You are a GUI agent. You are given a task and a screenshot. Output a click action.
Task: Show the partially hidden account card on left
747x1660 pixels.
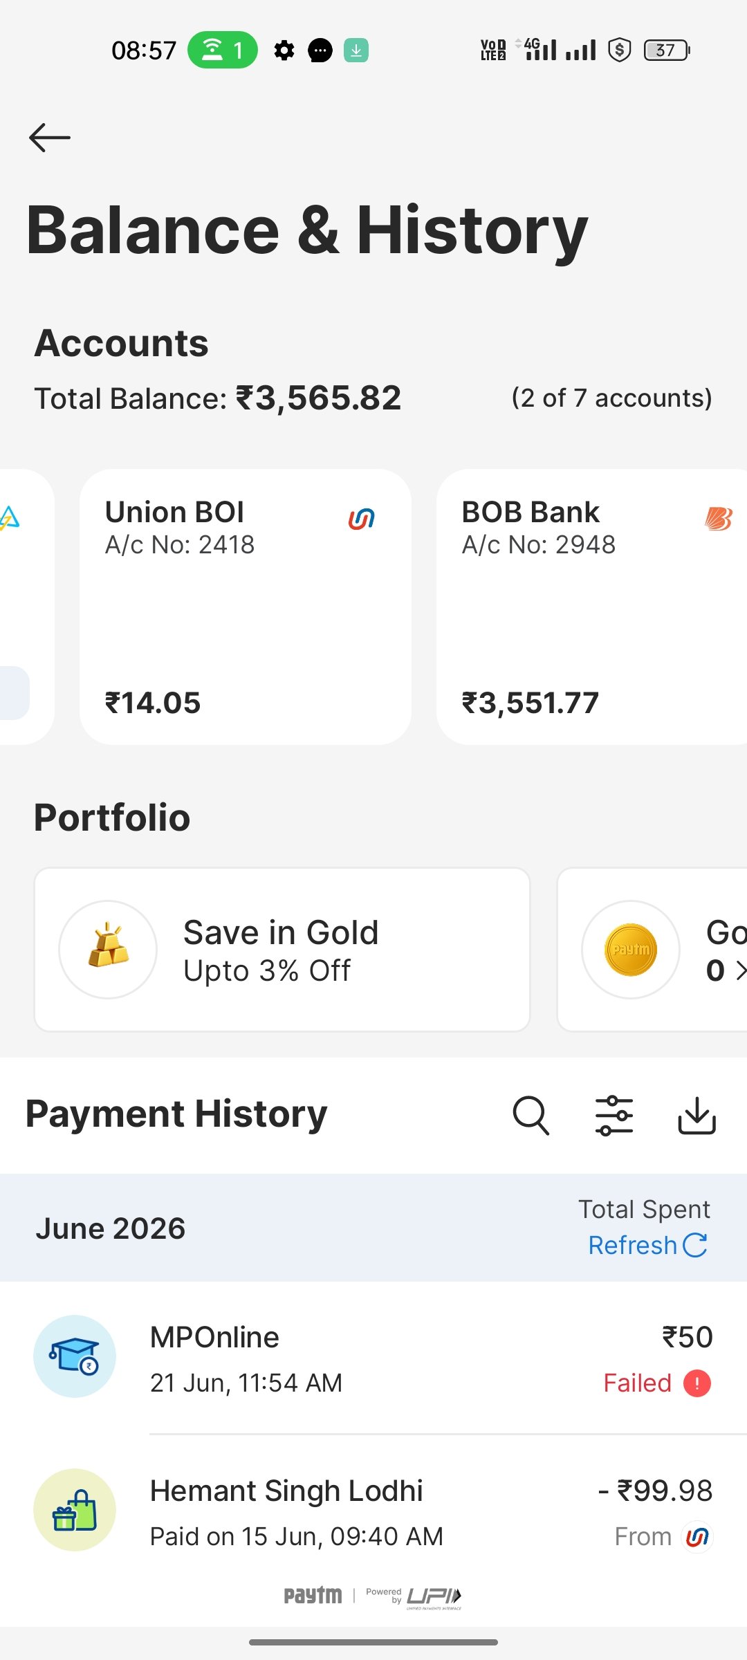pyautogui.click(x=26, y=607)
